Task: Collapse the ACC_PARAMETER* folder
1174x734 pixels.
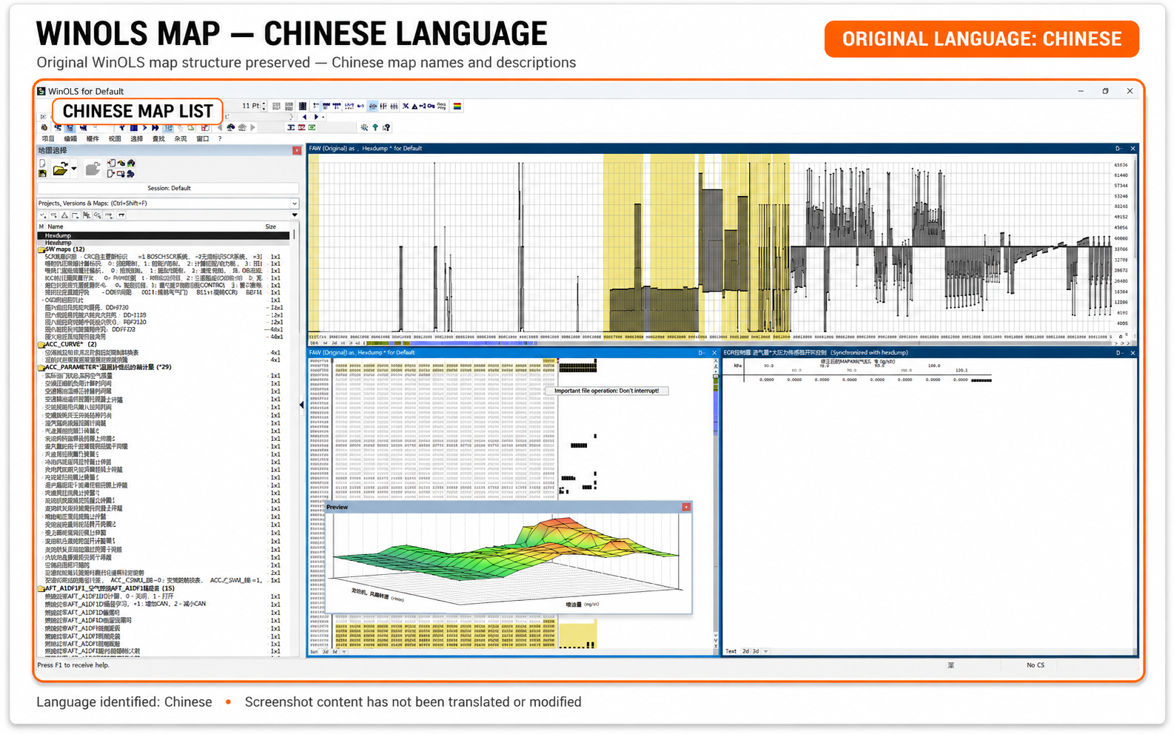Action: [x=41, y=368]
